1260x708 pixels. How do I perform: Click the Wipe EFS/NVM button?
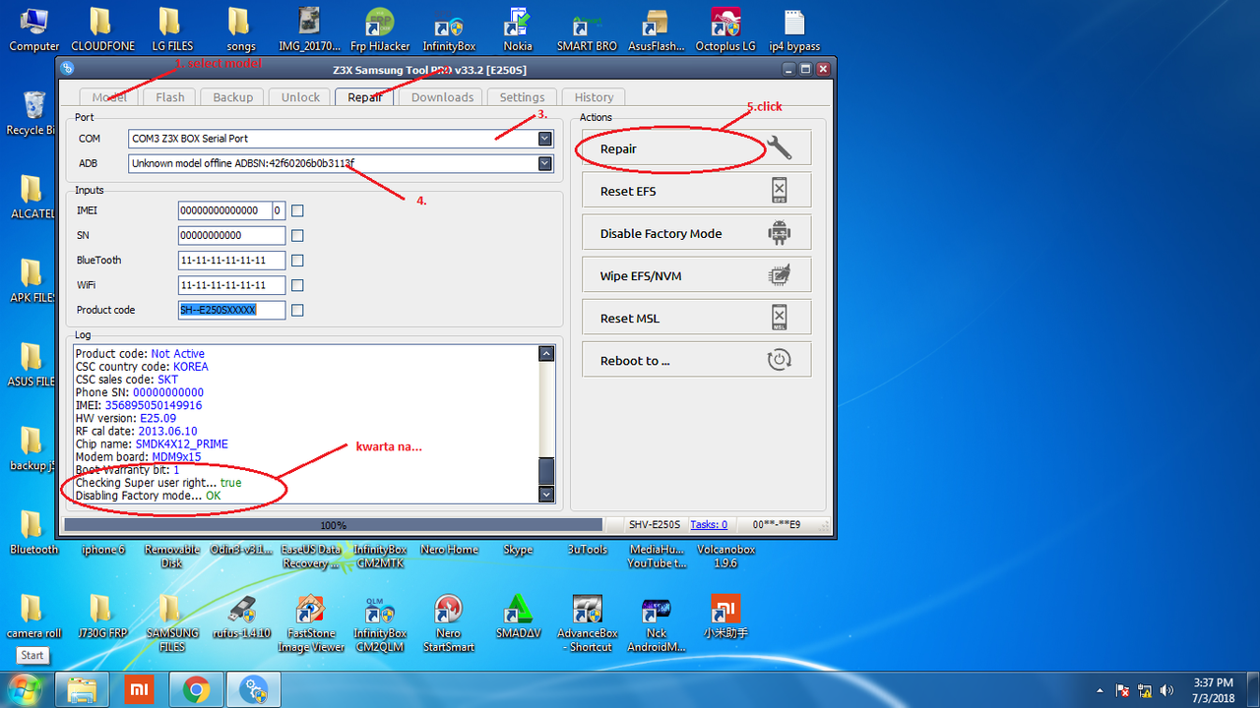click(696, 275)
